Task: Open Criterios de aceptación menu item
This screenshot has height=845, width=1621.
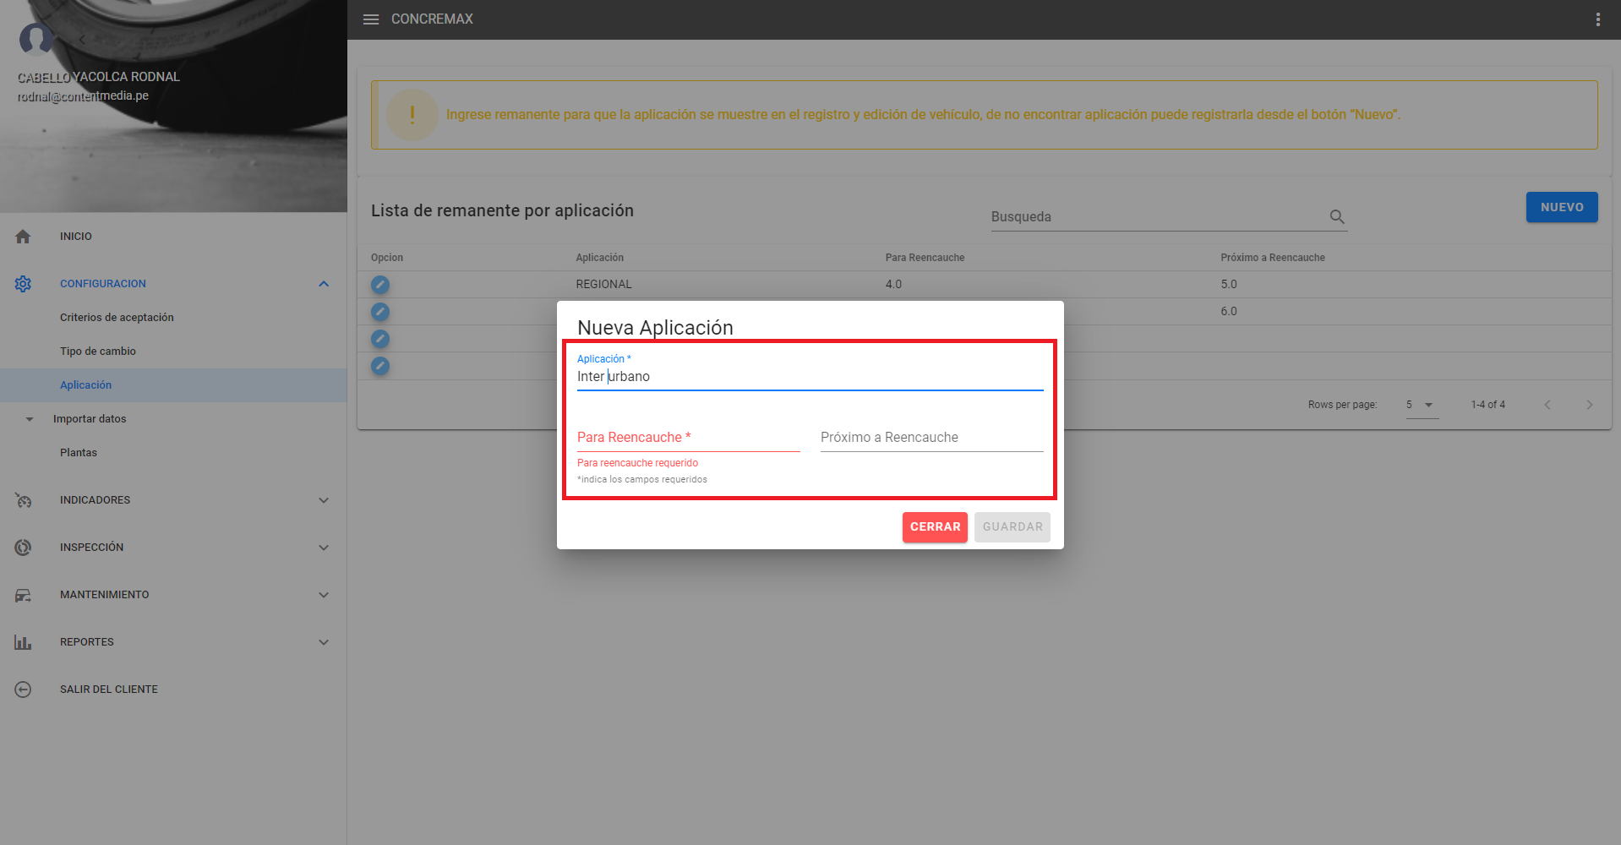Action: 117,318
